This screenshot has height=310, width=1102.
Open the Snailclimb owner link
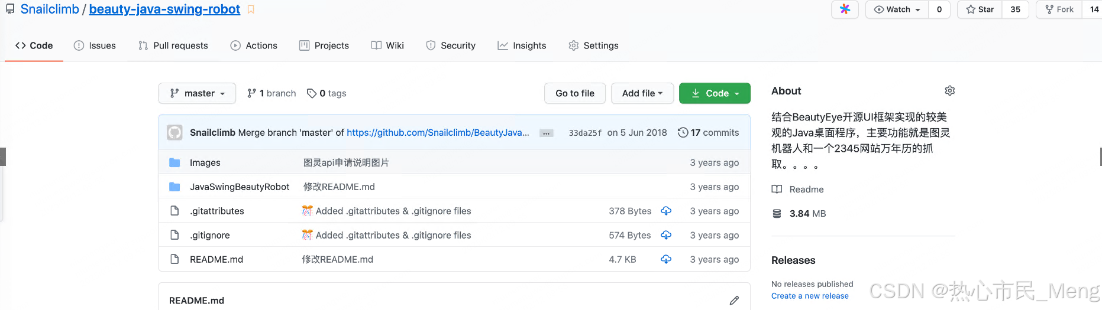50,9
